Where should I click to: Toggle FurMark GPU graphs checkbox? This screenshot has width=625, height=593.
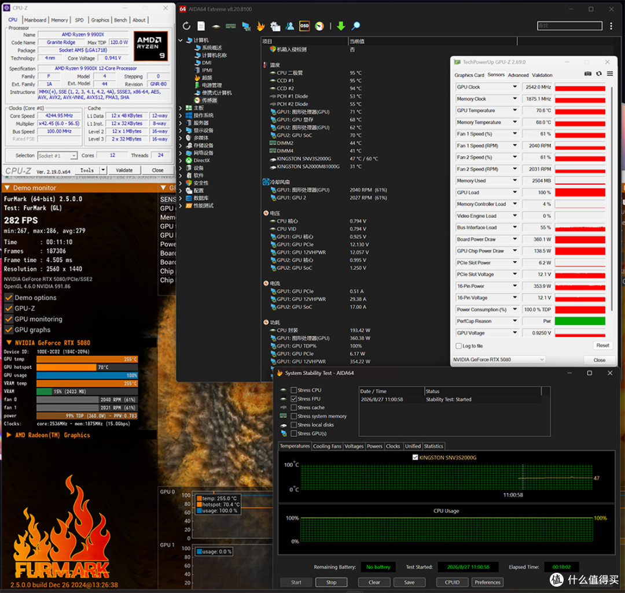(9, 329)
